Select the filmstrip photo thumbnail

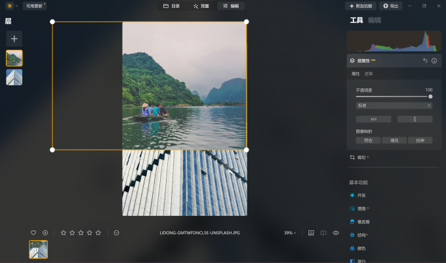(x=39, y=249)
